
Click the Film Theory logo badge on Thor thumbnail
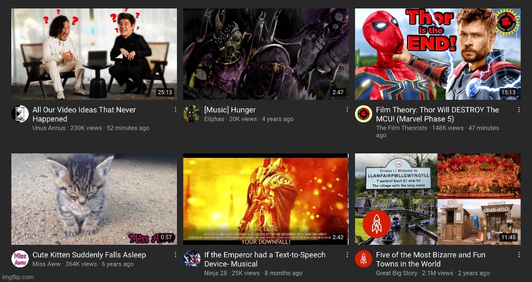coord(507,23)
